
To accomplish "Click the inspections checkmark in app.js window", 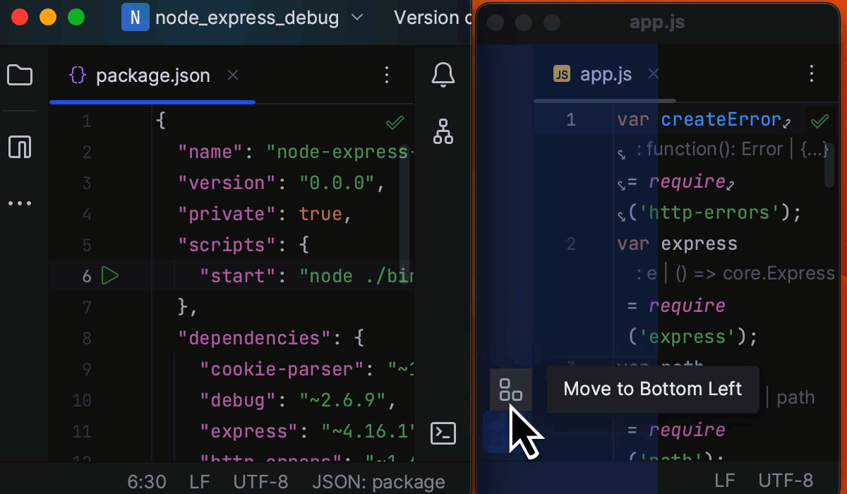I will tap(819, 121).
